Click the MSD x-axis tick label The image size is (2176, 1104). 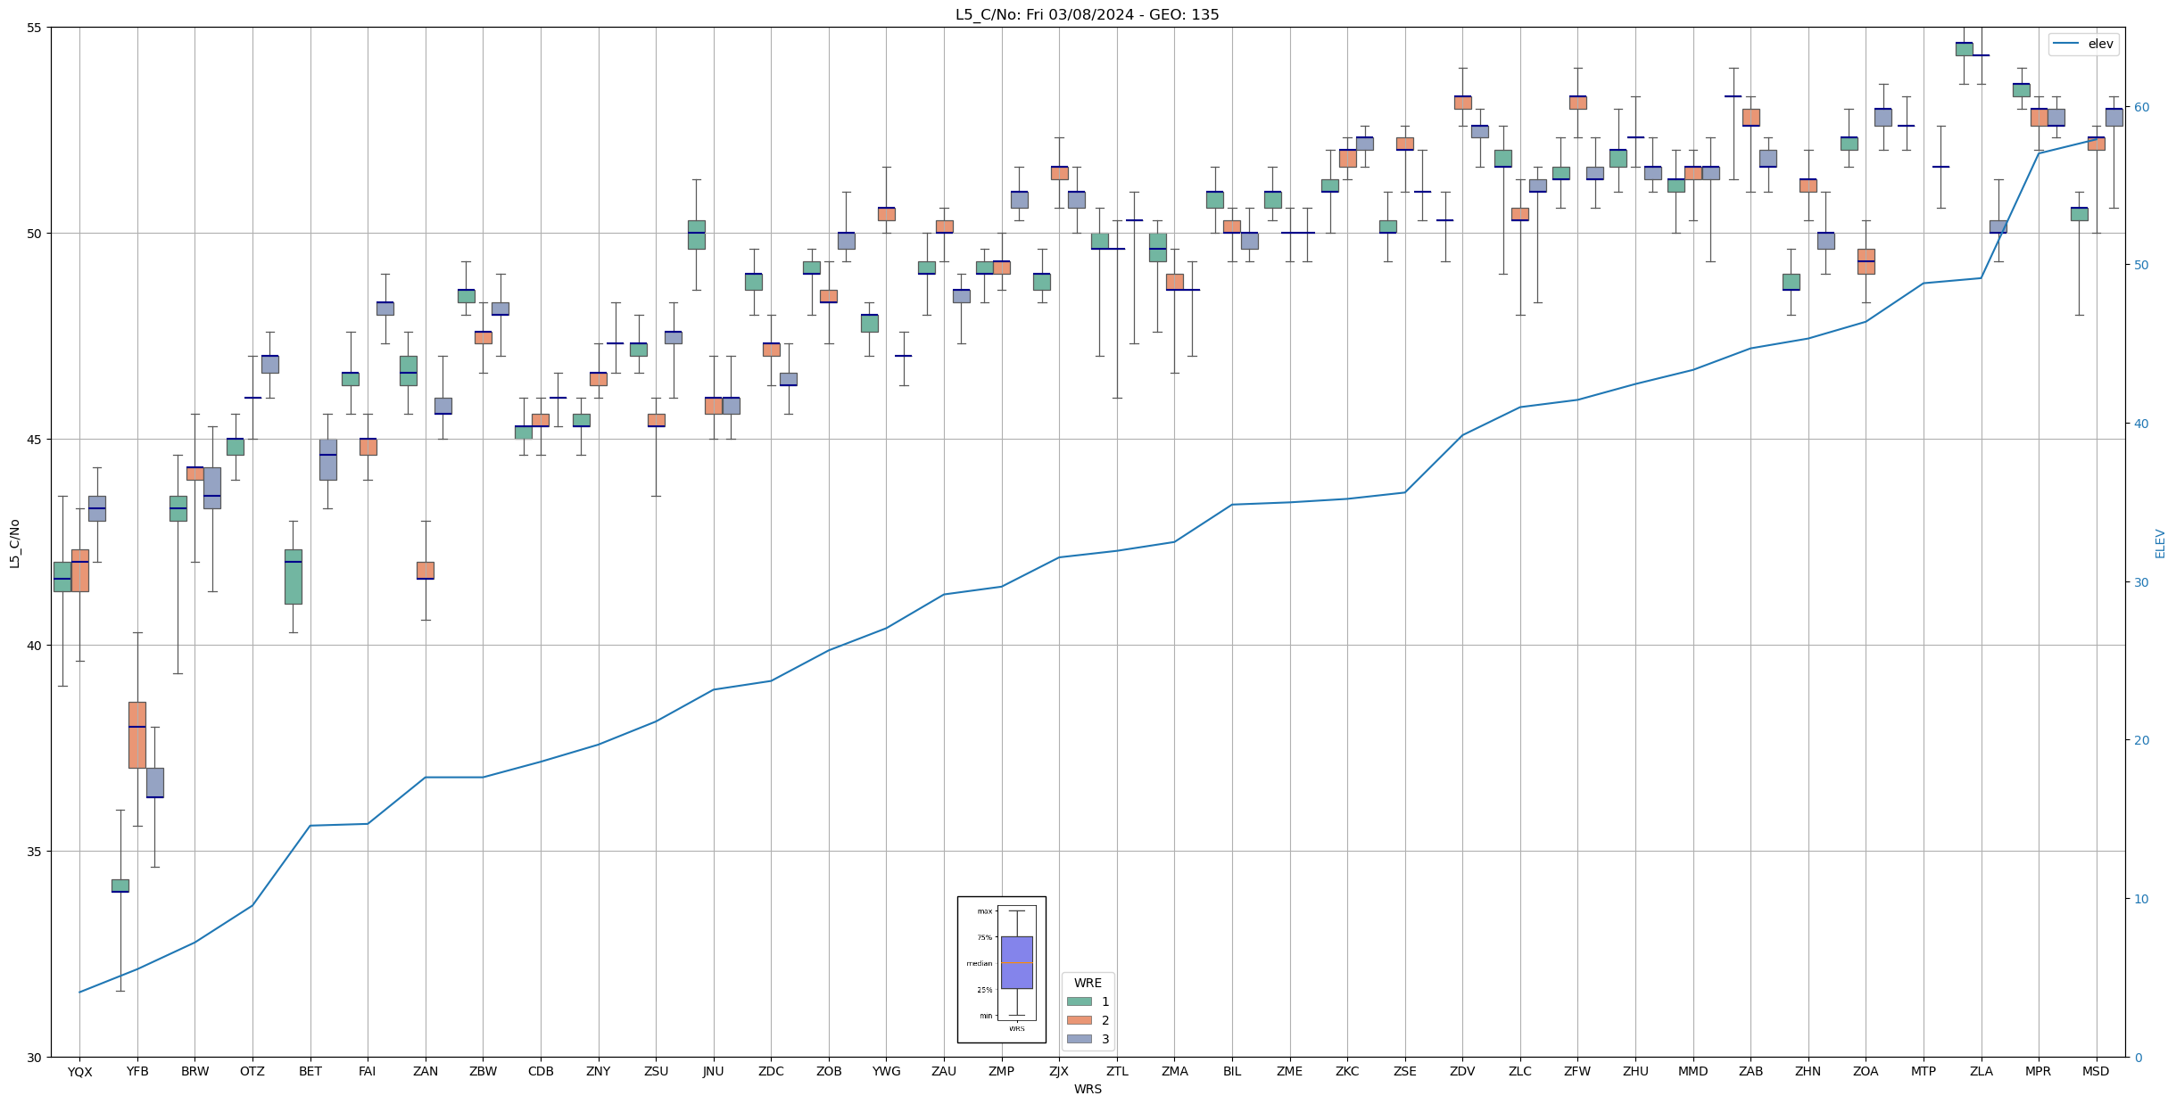point(2096,1072)
